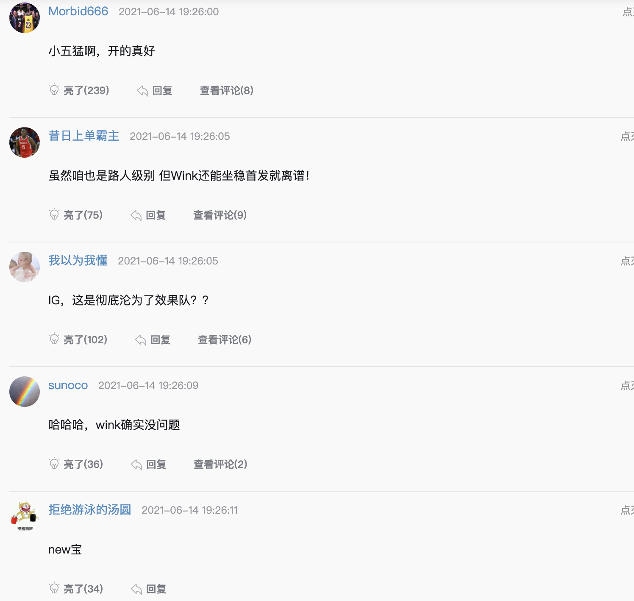Light up the new宝 comment via its bulb icon
Image resolution: width=634 pixels, height=601 pixels.
(54, 588)
